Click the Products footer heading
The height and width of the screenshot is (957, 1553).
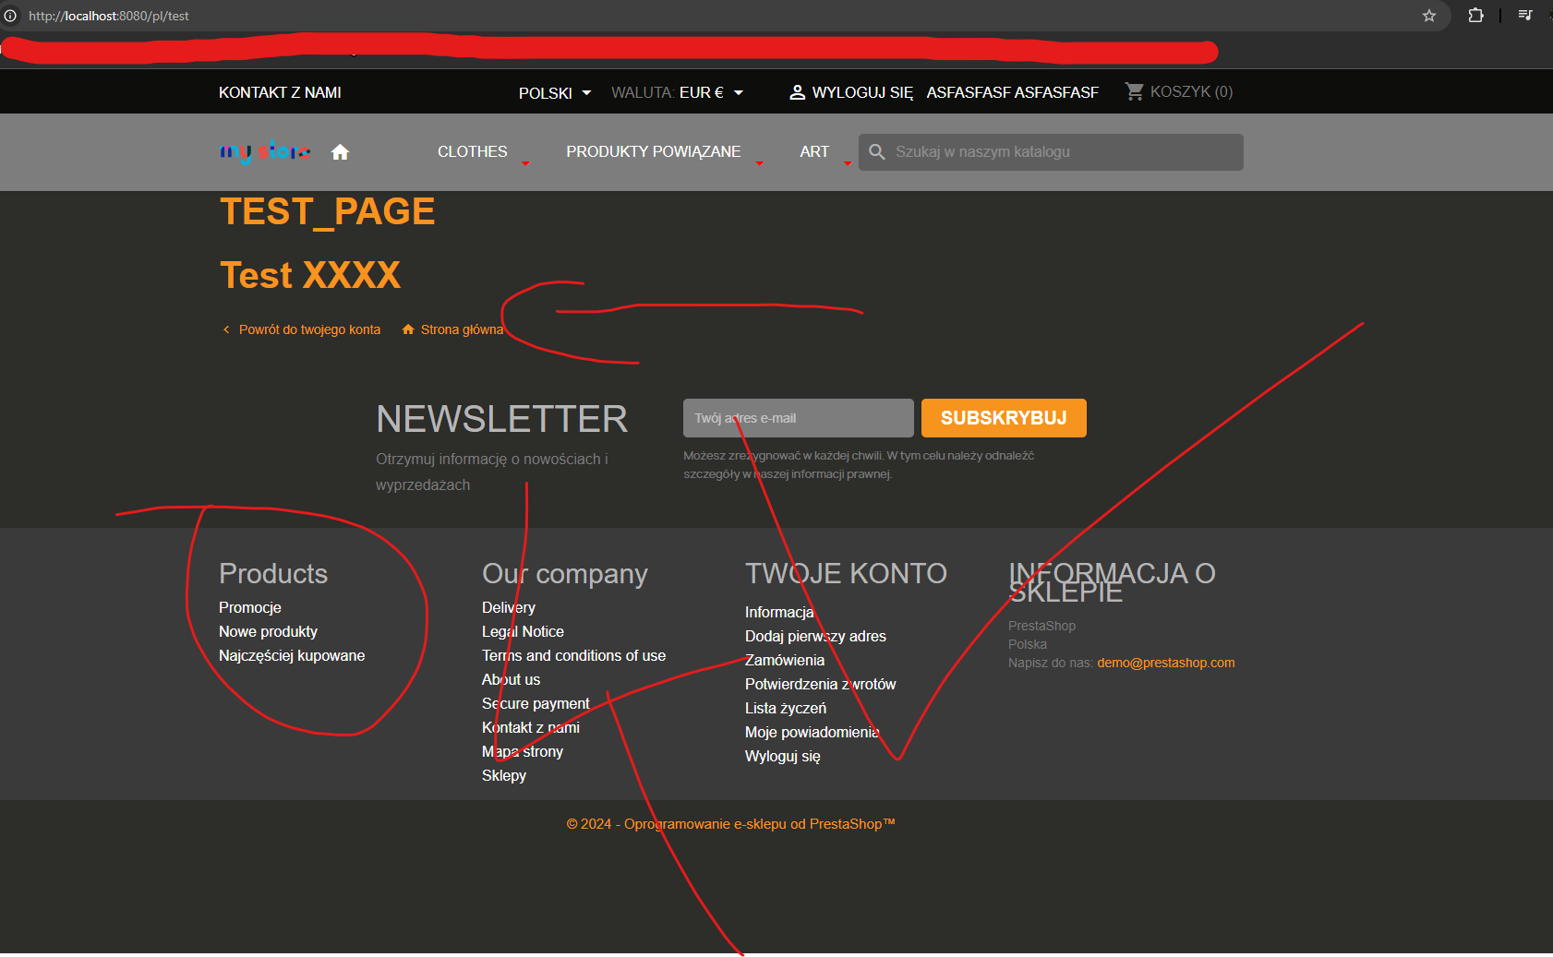tap(273, 573)
